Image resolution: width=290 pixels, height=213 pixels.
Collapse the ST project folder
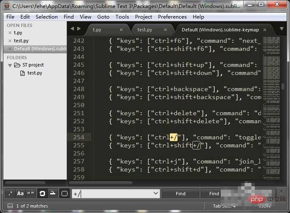[10, 65]
